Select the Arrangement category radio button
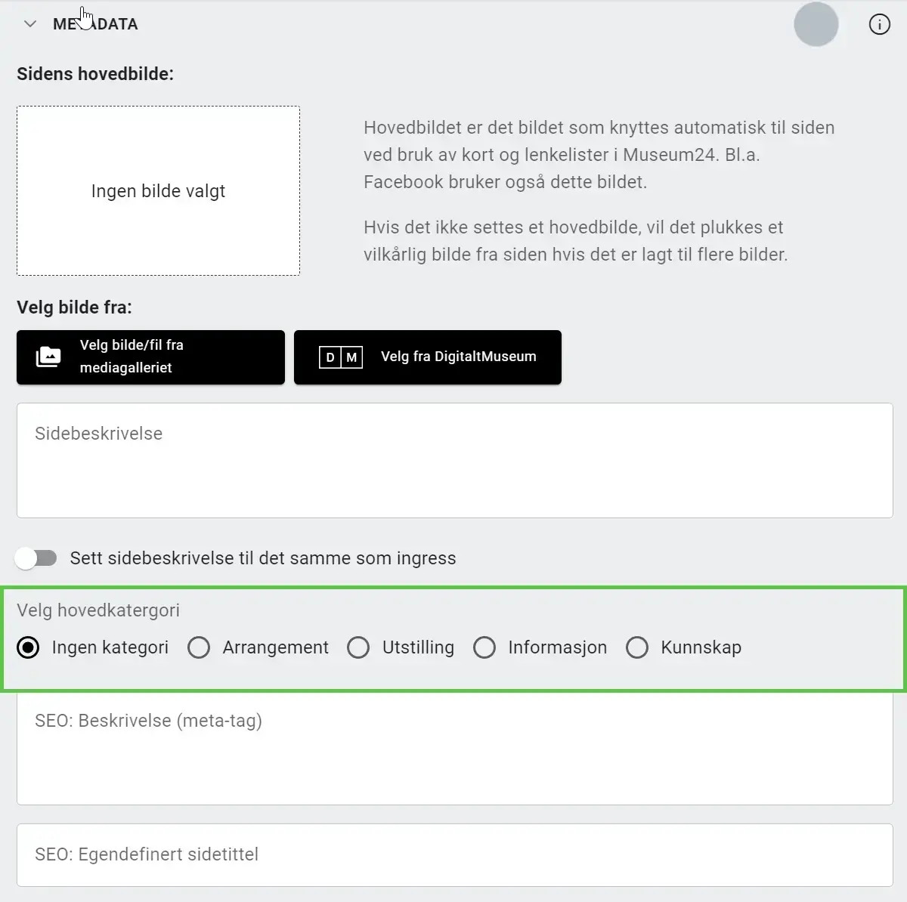Screen dimensions: 907x902 point(199,647)
